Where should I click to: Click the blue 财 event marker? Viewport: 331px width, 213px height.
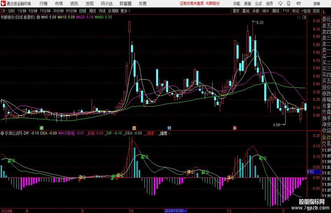click(x=169, y=128)
